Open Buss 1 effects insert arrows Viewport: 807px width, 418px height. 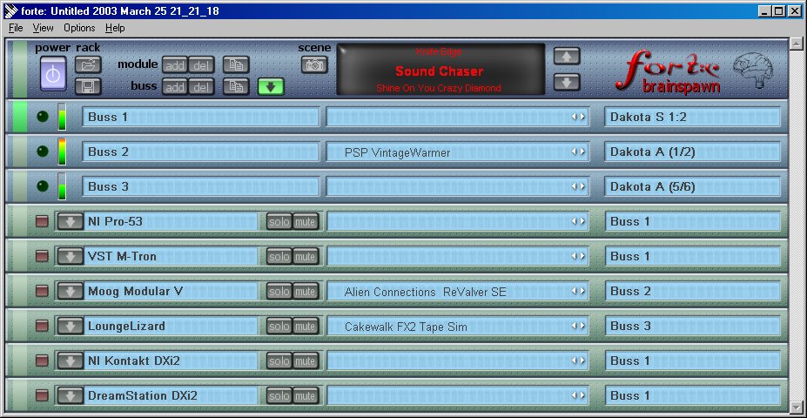point(578,117)
